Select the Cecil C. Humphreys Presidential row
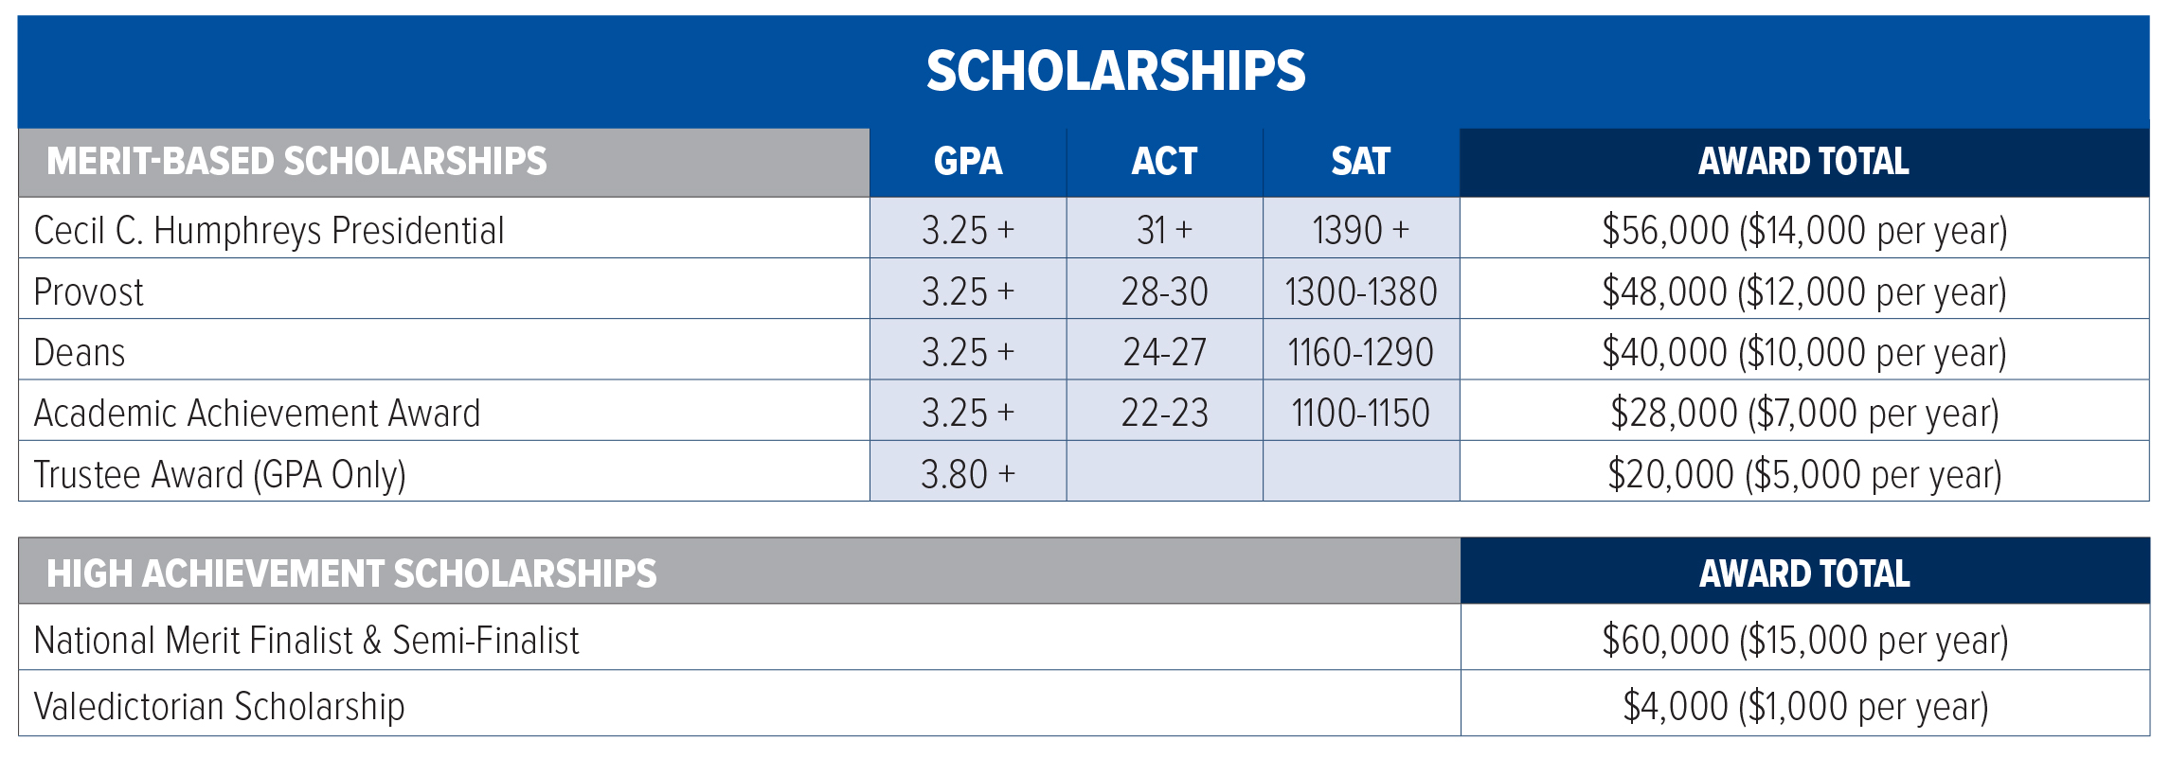 click(x=269, y=230)
